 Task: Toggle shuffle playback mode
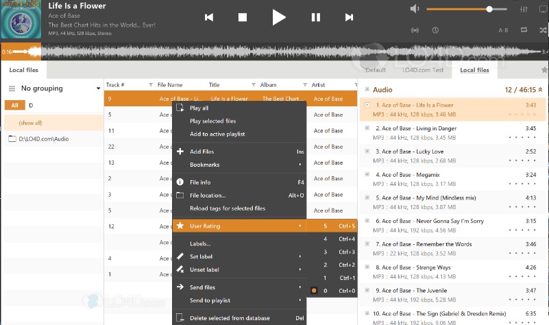click(544, 29)
